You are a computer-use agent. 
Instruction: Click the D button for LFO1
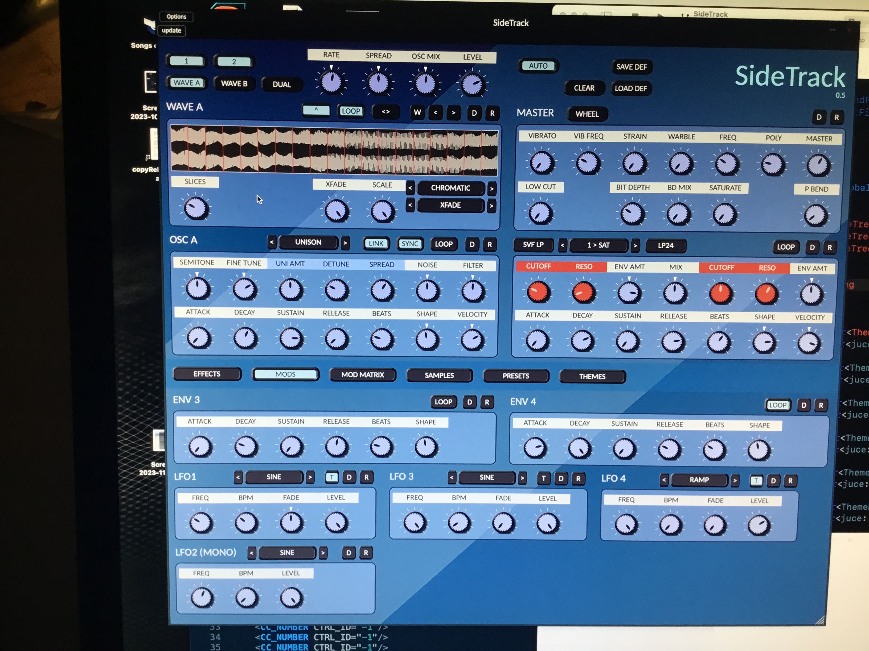349,477
